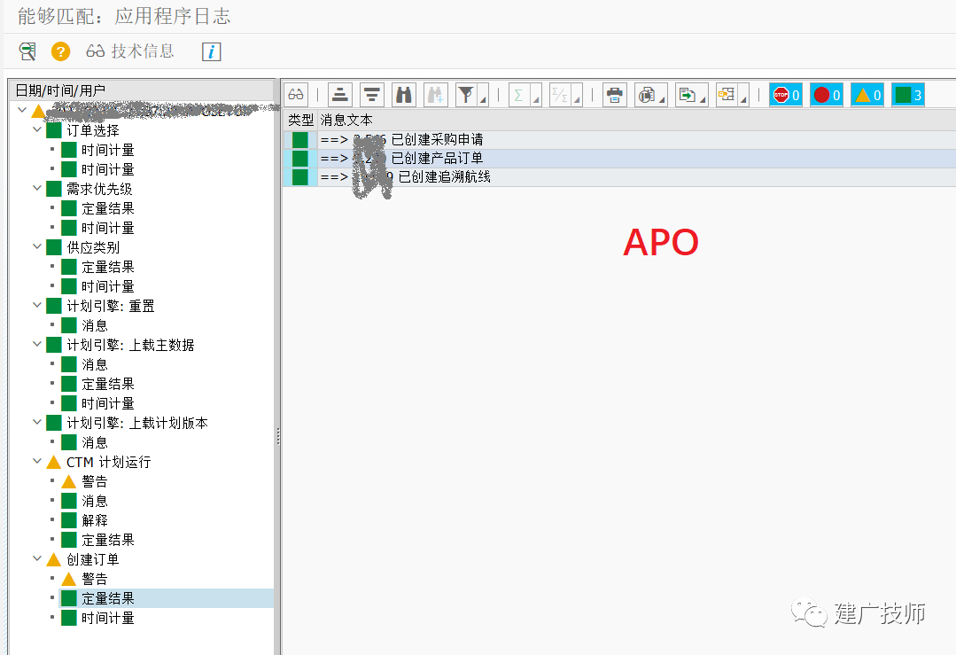Sort messages in ascending order
956x655 pixels.
(339, 95)
